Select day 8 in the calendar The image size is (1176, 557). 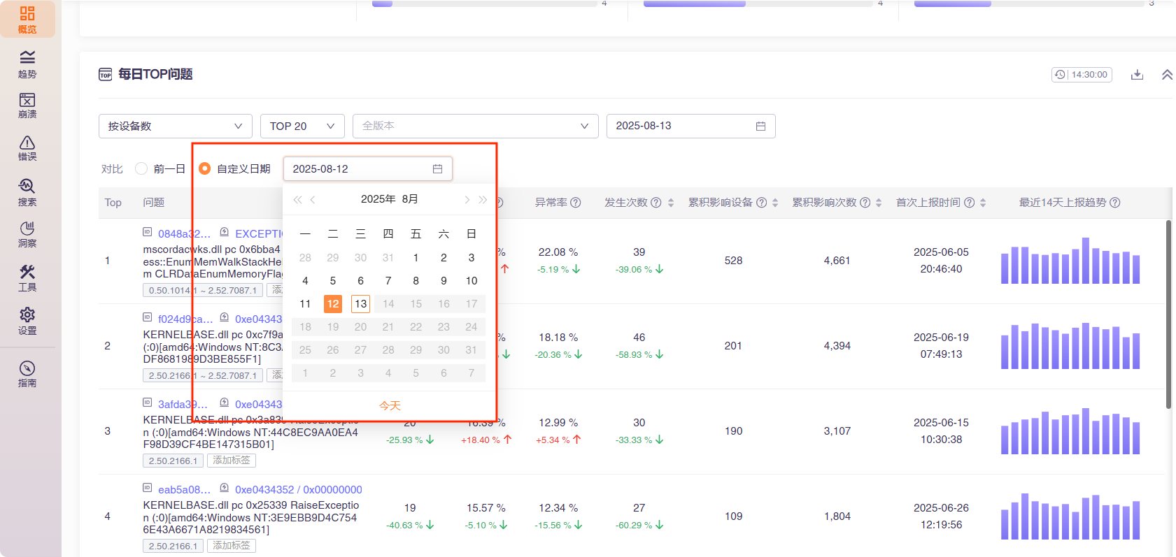click(x=416, y=280)
